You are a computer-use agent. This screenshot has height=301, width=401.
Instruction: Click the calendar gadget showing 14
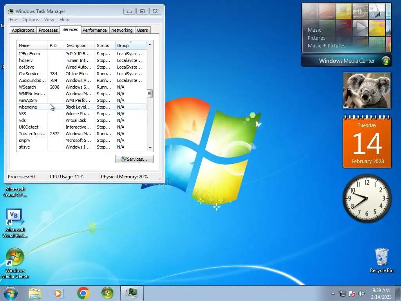[367, 142]
